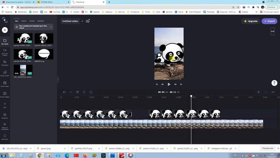Select the VID beach video thumbnail
The height and width of the screenshot is (158, 280).
[23, 70]
